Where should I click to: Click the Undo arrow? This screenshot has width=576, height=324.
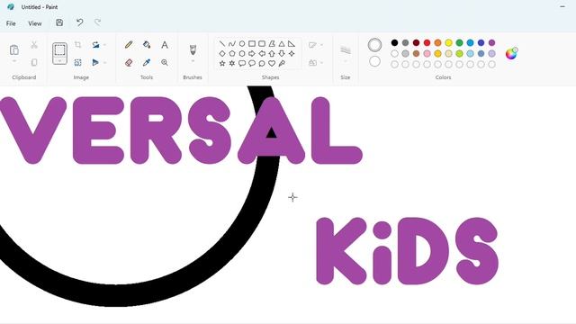79,22
